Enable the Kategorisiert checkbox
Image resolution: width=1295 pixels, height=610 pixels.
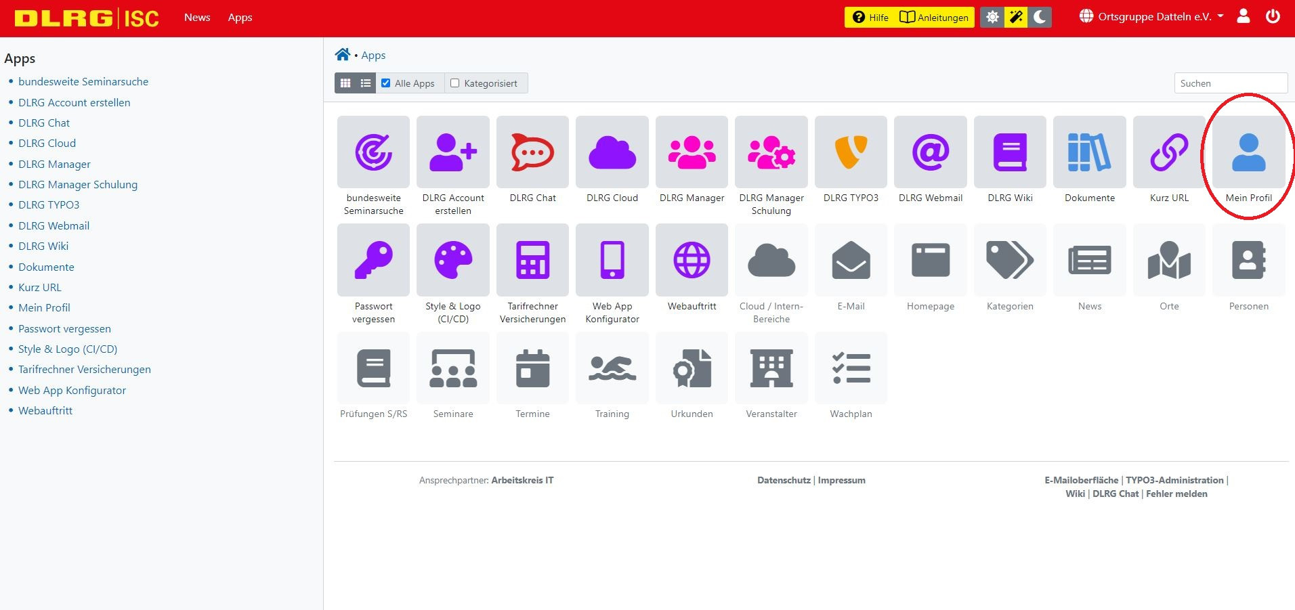point(454,83)
